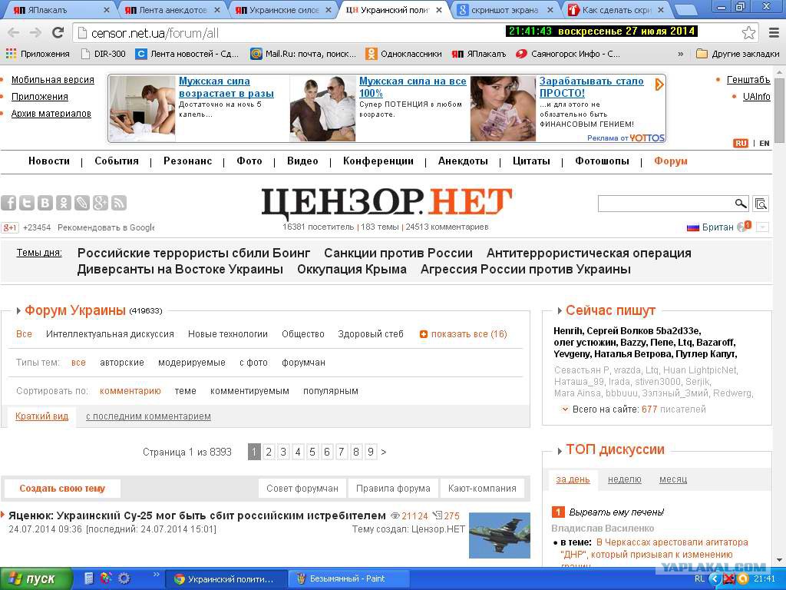Filter topic types by форумчан
Viewport: 786px width, 590px height.
(303, 363)
